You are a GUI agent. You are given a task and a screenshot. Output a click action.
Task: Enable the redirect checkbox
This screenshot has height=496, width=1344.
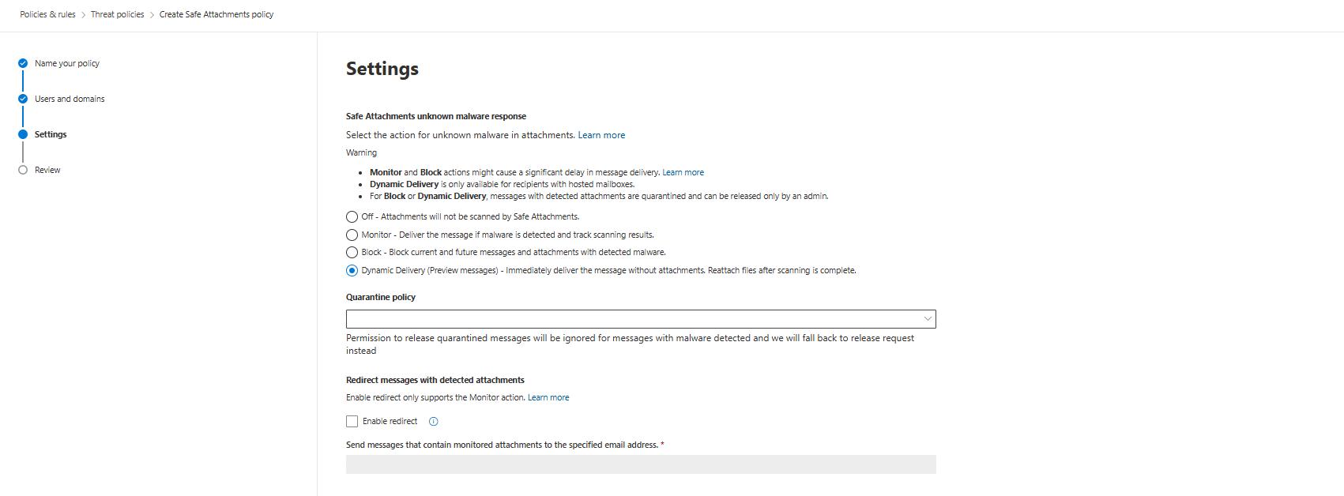click(x=352, y=422)
